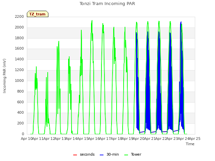Click the Apr 22 x-axis label
Image resolution: width=215 pixels, height=161 pixels.
click(161, 139)
